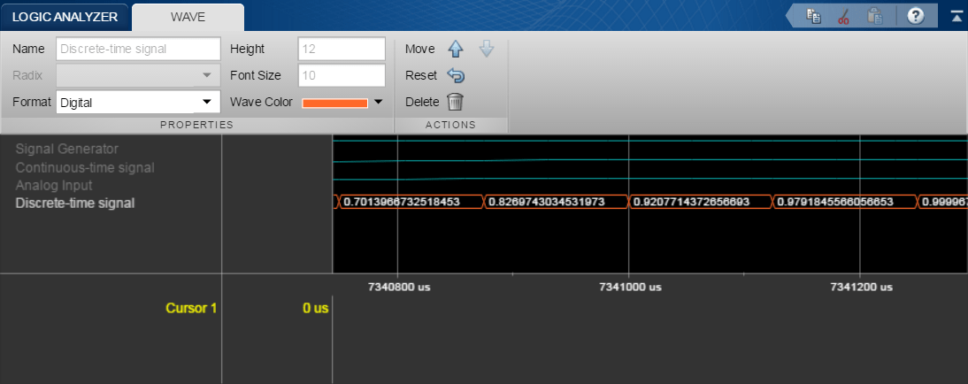Viewport: 968px width, 384px height.
Task: Select the Signal Generator signal row
Action: (66, 149)
